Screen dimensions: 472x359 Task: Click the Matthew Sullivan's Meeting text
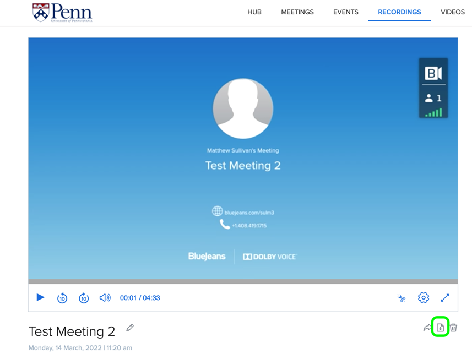[x=243, y=150]
